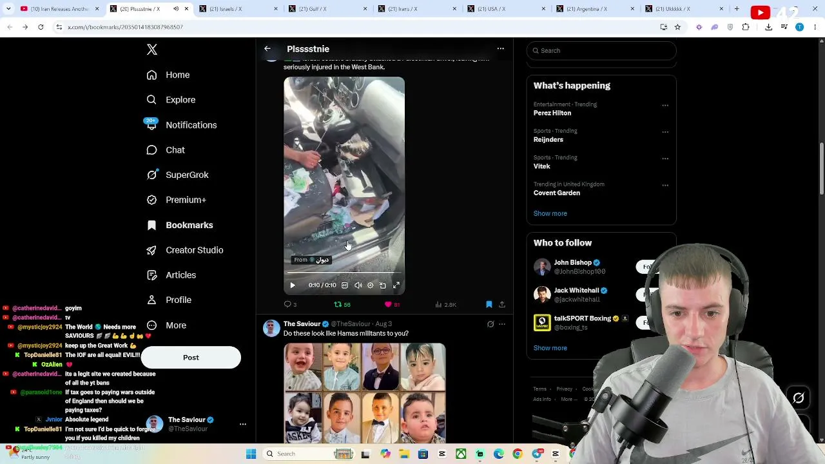Open options for Vitek trend
Viewport: 825px width, 464px height.
pyautogui.click(x=665, y=159)
